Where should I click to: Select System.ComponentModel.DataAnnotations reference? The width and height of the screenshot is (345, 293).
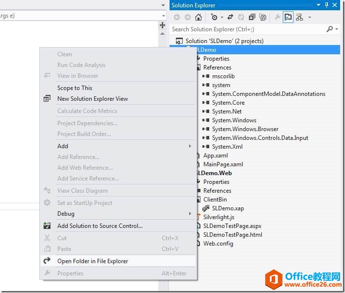pos(269,94)
